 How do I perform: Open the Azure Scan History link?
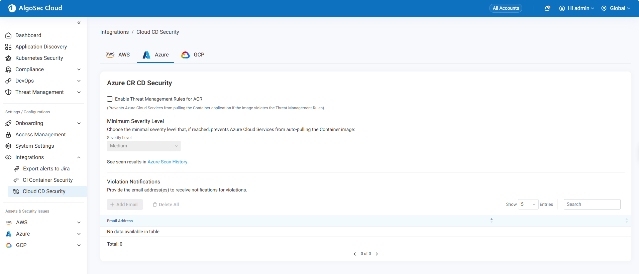point(167,162)
